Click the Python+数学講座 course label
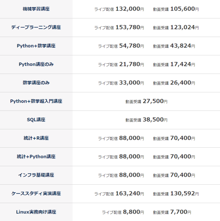Image resolution: width=220 pixels, height=221 pixels. click(36, 46)
